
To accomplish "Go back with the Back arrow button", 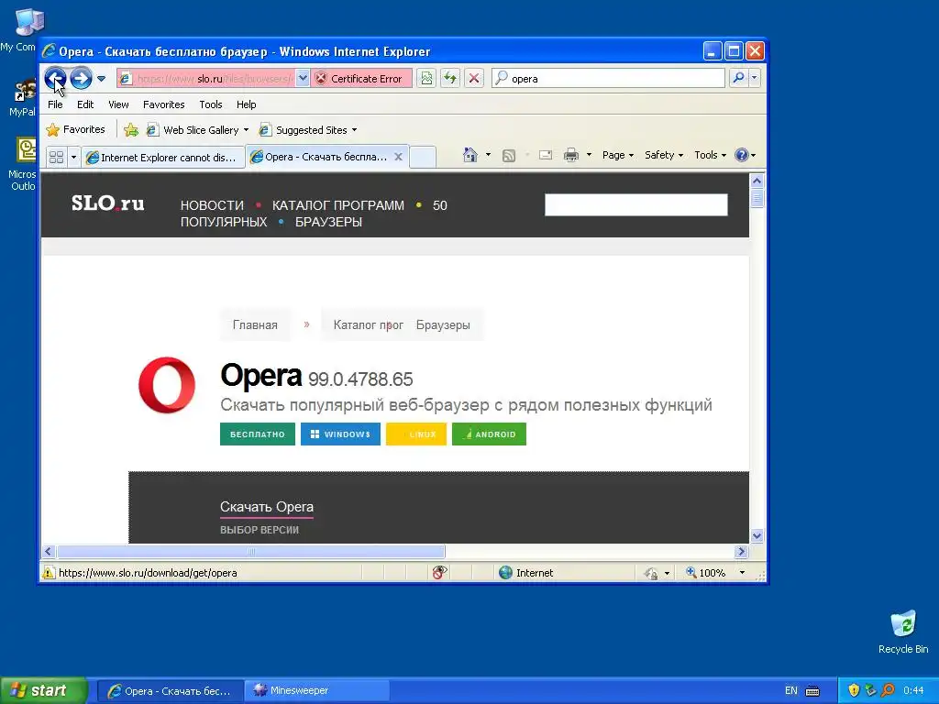I will click(x=56, y=79).
